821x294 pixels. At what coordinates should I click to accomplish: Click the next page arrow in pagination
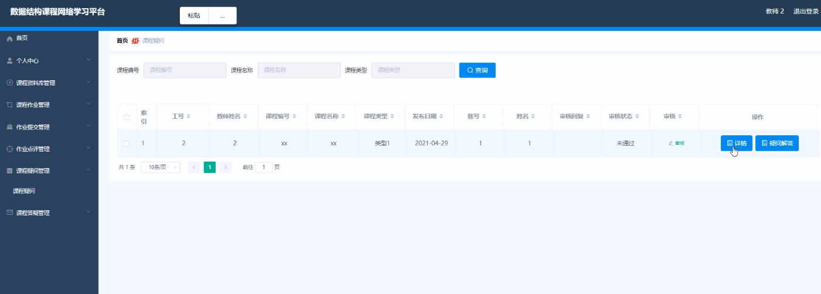[x=225, y=167]
